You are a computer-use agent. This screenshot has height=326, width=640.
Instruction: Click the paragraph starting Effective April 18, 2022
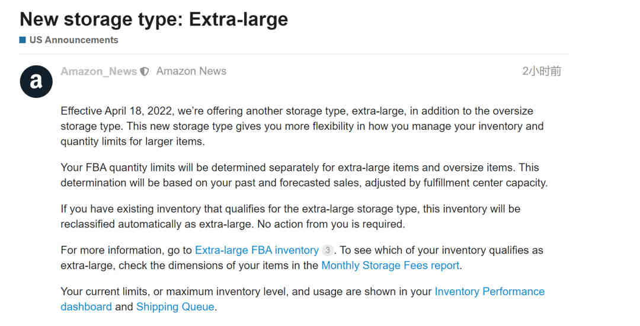302,126
